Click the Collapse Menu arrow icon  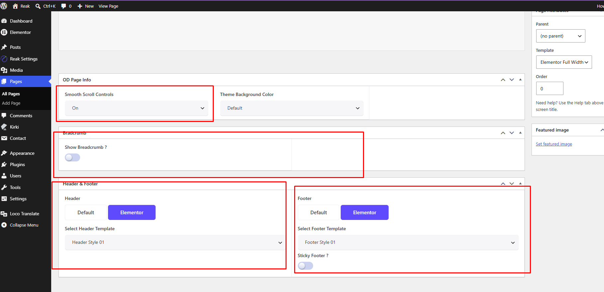click(4, 225)
